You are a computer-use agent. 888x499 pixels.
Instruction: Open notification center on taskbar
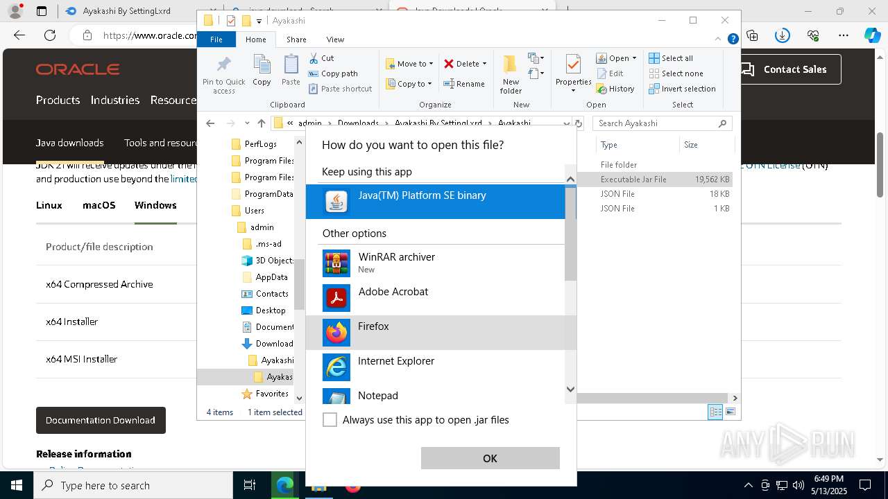pyautogui.click(x=865, y=485)
